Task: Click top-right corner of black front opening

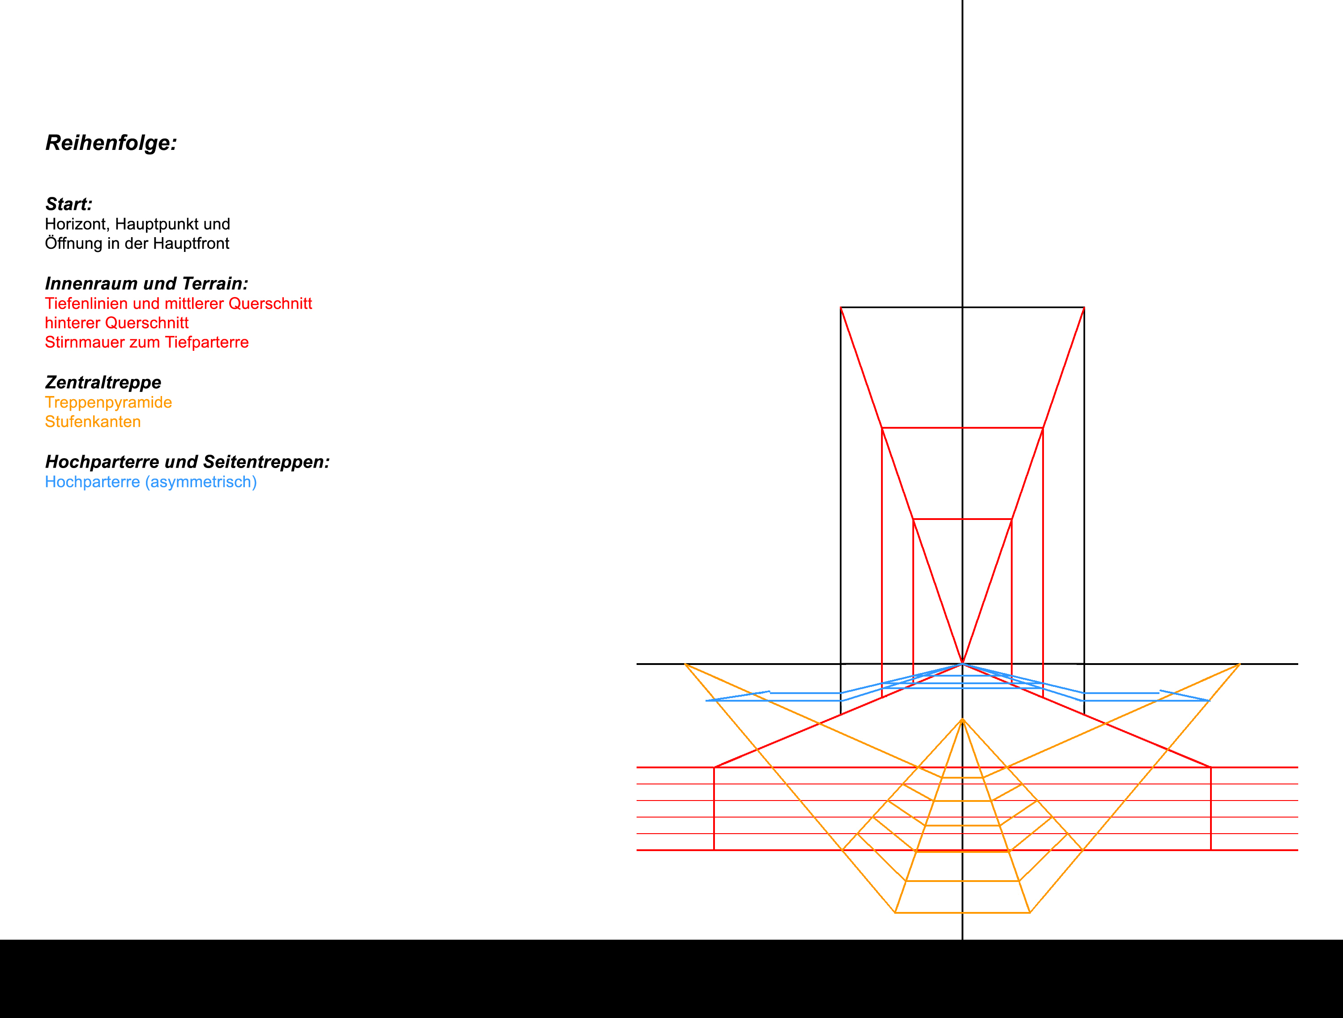Action: click(x=1084, y=308)
